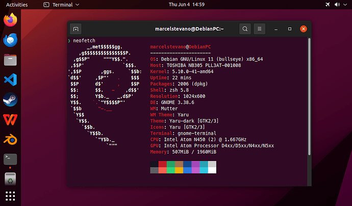Close the terminal window
The height and width of the screenshot is (206, 352).
304,29
